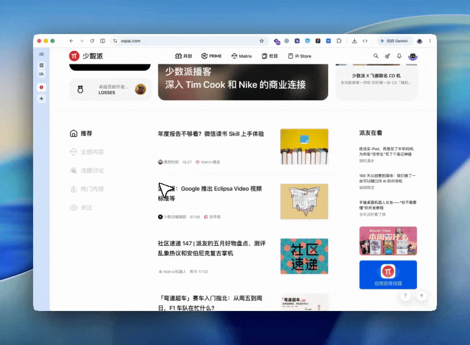Open the Matrix navigation item
This screenshot has height=345, width=470.
(242, 56)
